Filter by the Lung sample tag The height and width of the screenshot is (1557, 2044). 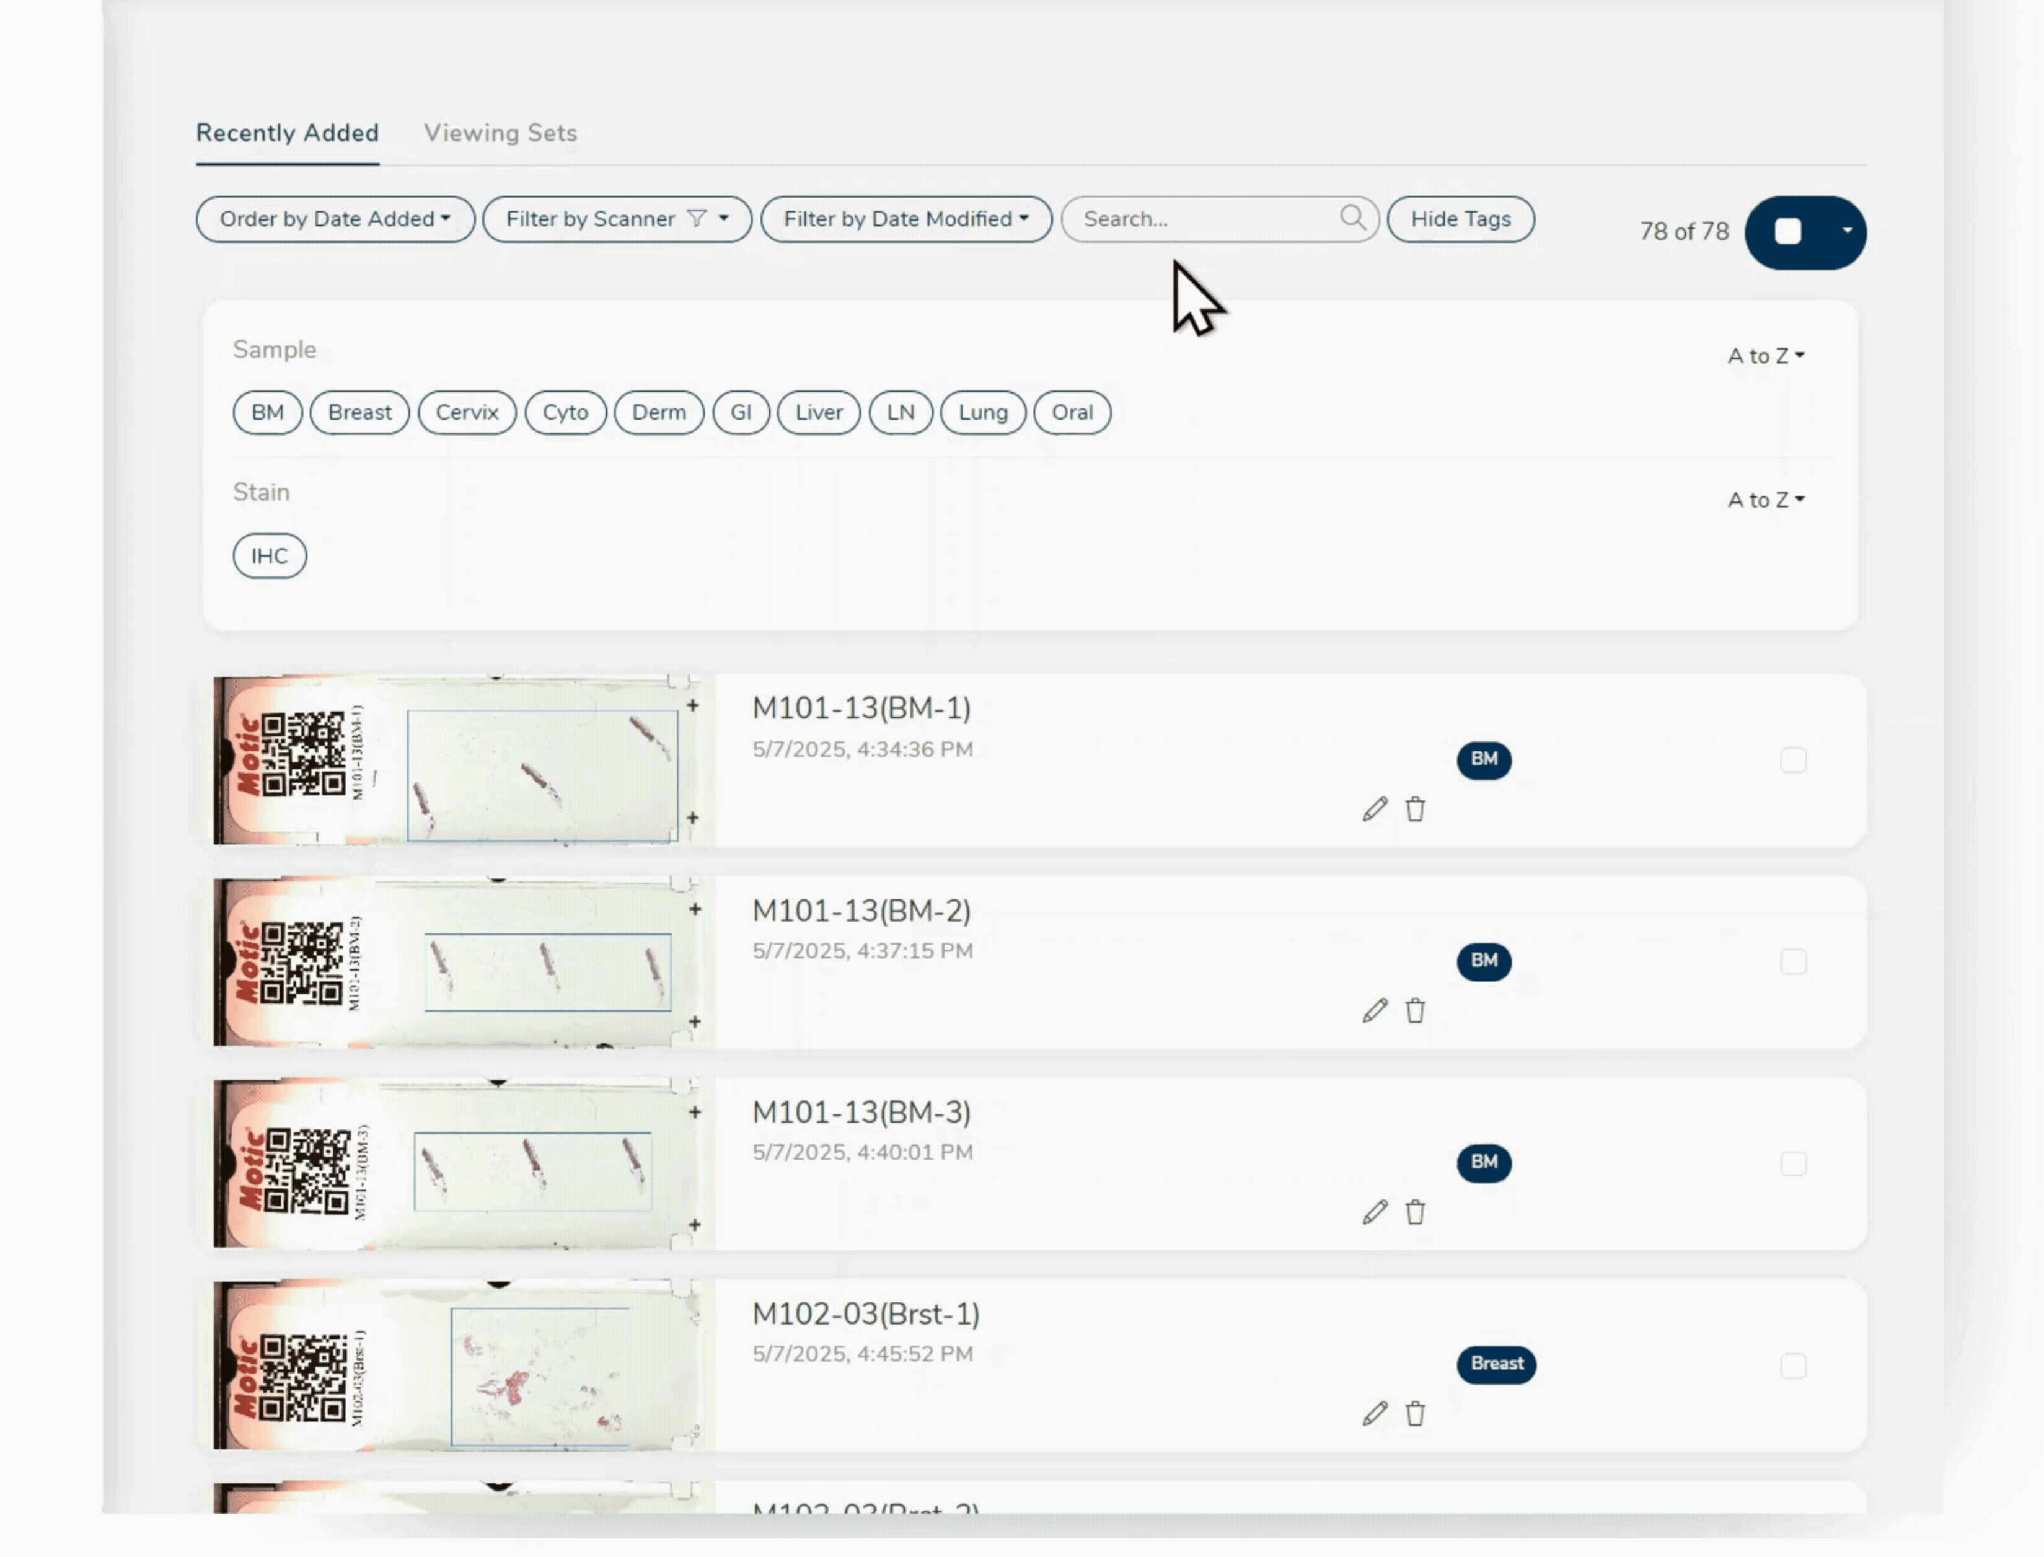coord(983,412)
